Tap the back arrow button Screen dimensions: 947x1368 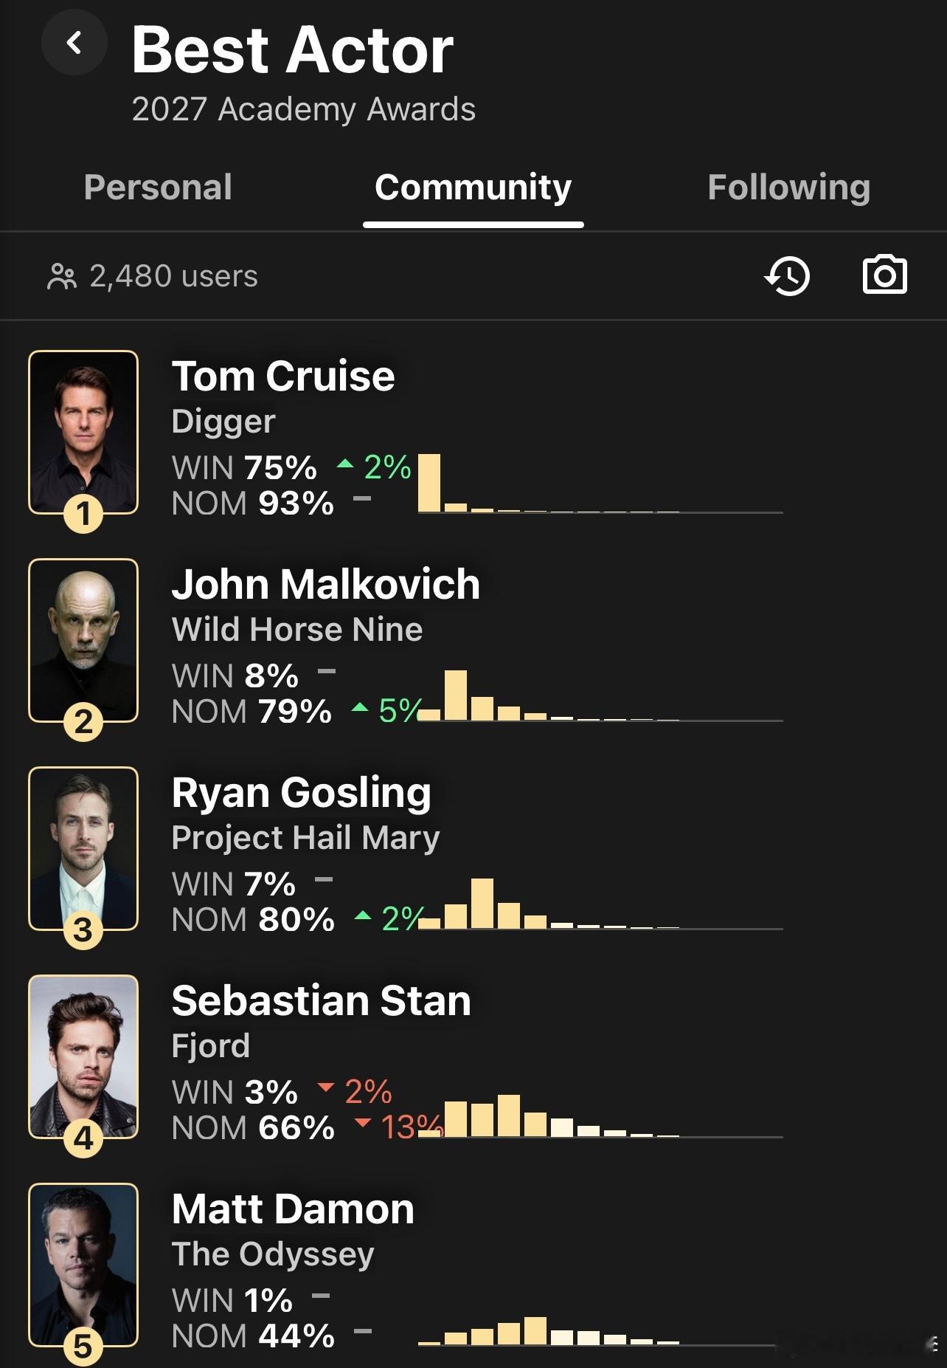74,42
